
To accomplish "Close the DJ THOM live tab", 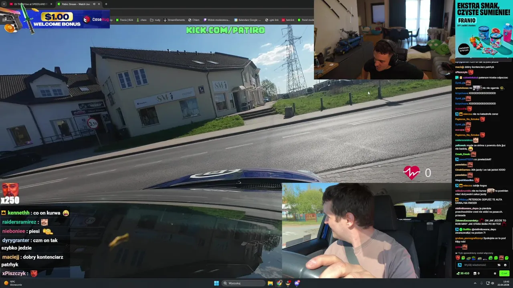I will click(x=51, y=4).
